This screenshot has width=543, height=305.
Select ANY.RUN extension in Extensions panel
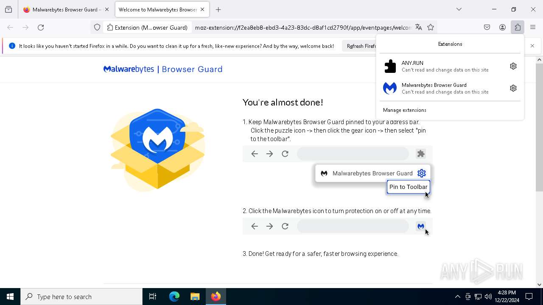tap(443, 66)
